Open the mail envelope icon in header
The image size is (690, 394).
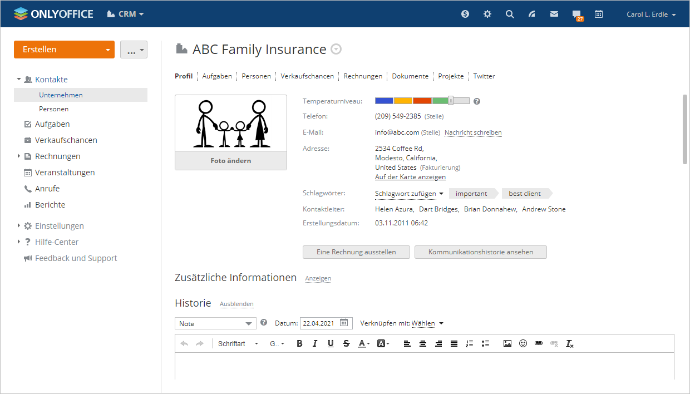pyautogui.click(x=554, y=14)
